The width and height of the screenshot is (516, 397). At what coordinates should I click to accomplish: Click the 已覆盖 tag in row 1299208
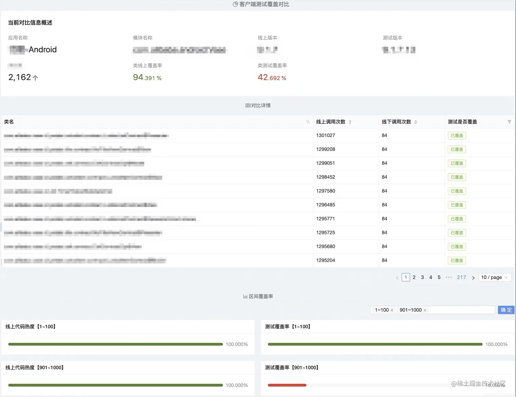(x=457, y=150)
